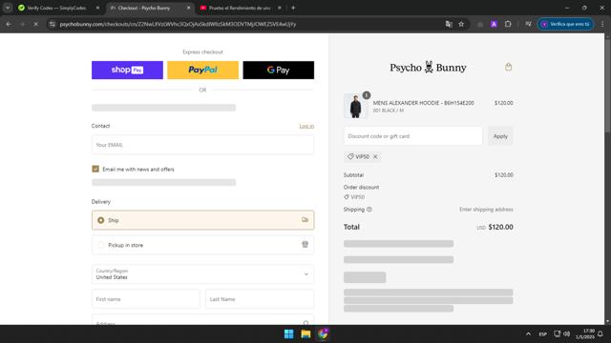
Task: Open the tab search dropdown arrow
Action: coord(8,8)
